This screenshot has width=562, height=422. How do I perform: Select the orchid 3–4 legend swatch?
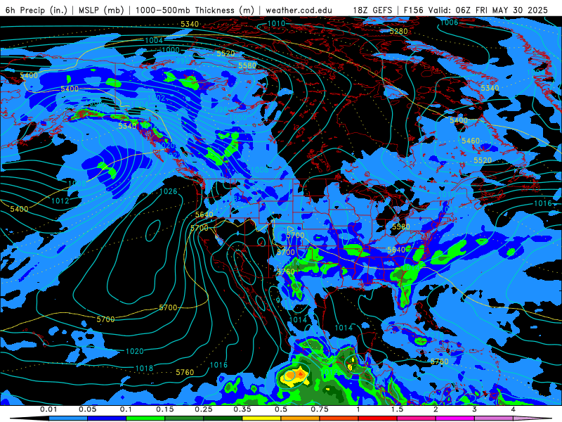point(494,418)
